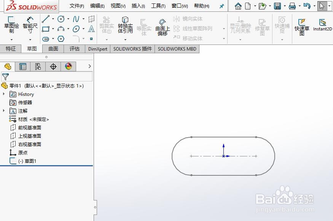Open dropdown arrow next to Line tool
Screen dimensions: 333x221
point(53,19)
